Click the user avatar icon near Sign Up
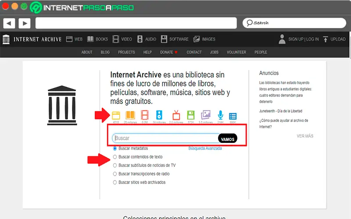Viewport: 351px width, 219px height. click(282, 39)
